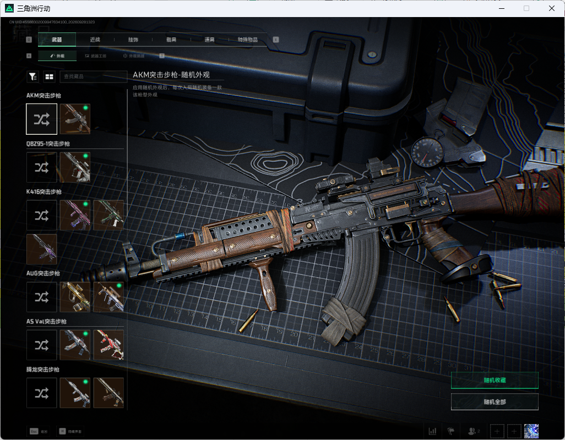This screenshot has width=565, height=440.
Task: Open the 武器工坊 sub-tab
Action: click(95, 56)
